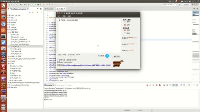Select my_tts.spec file

(x=17, y=49)
